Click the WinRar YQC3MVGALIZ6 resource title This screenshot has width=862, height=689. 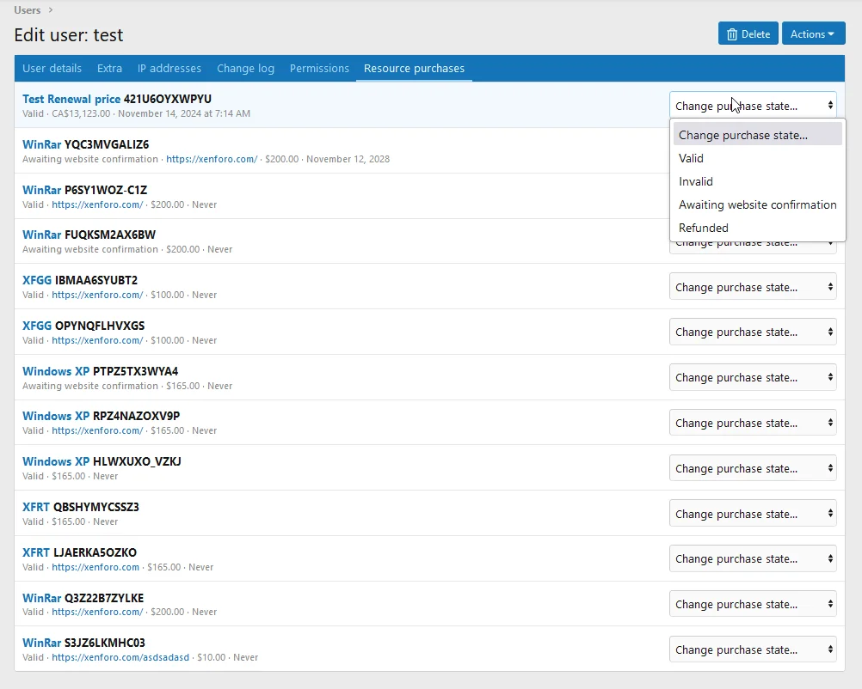pyautogui.click(x=41, y=144)
